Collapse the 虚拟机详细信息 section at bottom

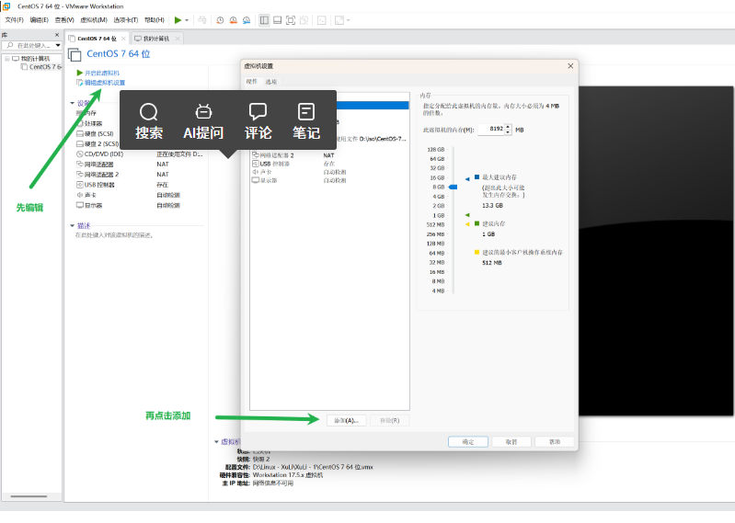click(216, 441)
